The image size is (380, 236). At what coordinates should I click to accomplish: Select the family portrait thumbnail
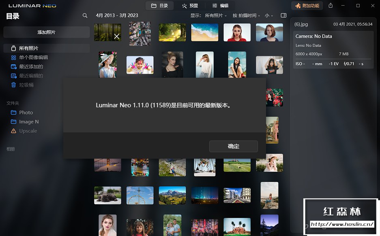pos(172,225)
